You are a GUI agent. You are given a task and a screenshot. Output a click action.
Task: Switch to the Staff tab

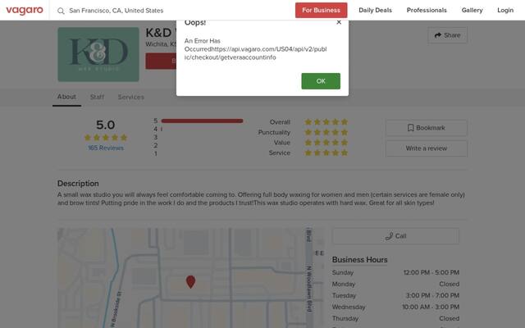(97, 97)
